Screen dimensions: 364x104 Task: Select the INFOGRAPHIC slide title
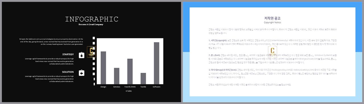coord(92,19)
